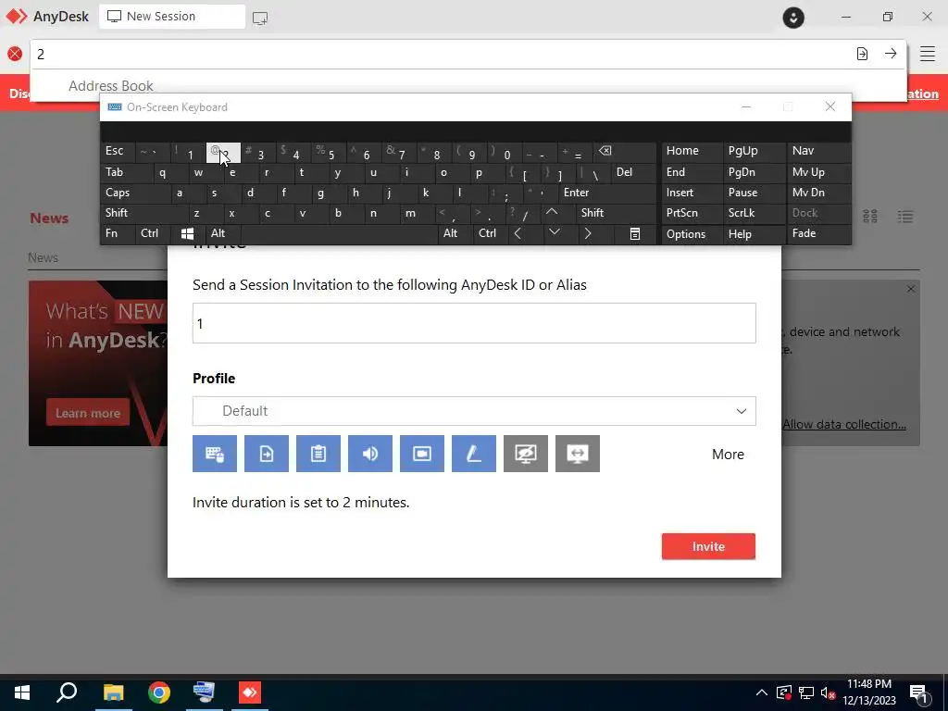Click the Del key on On-Screen Keyboard
Image resolution: width=948 pixels, height=711 pixels.
pos(633,173)
